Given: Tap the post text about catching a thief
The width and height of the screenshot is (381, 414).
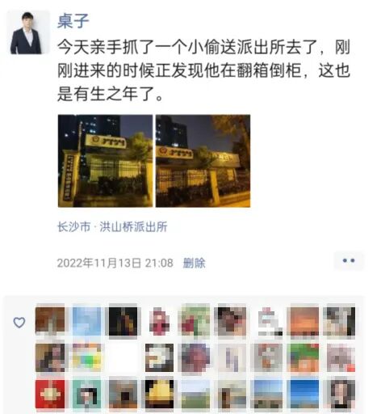Looking at the screenshot, I should coord(203,70).
